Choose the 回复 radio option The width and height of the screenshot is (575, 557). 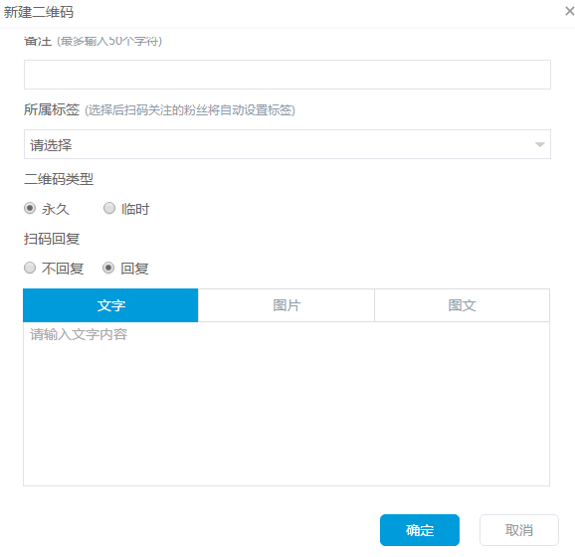click(x=108, y=268)
